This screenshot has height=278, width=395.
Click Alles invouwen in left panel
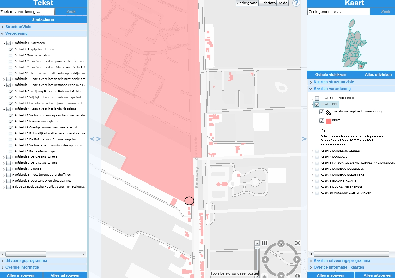[21, 275]
